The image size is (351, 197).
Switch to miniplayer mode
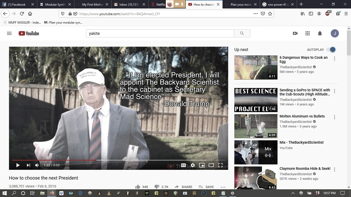click(x=202, y=165)
